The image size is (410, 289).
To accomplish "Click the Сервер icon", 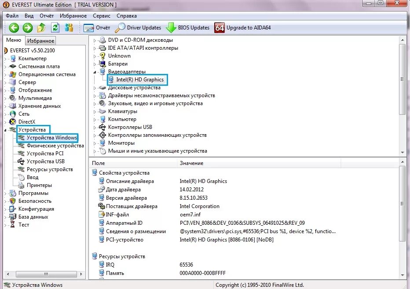I will [x=13, y=82].
